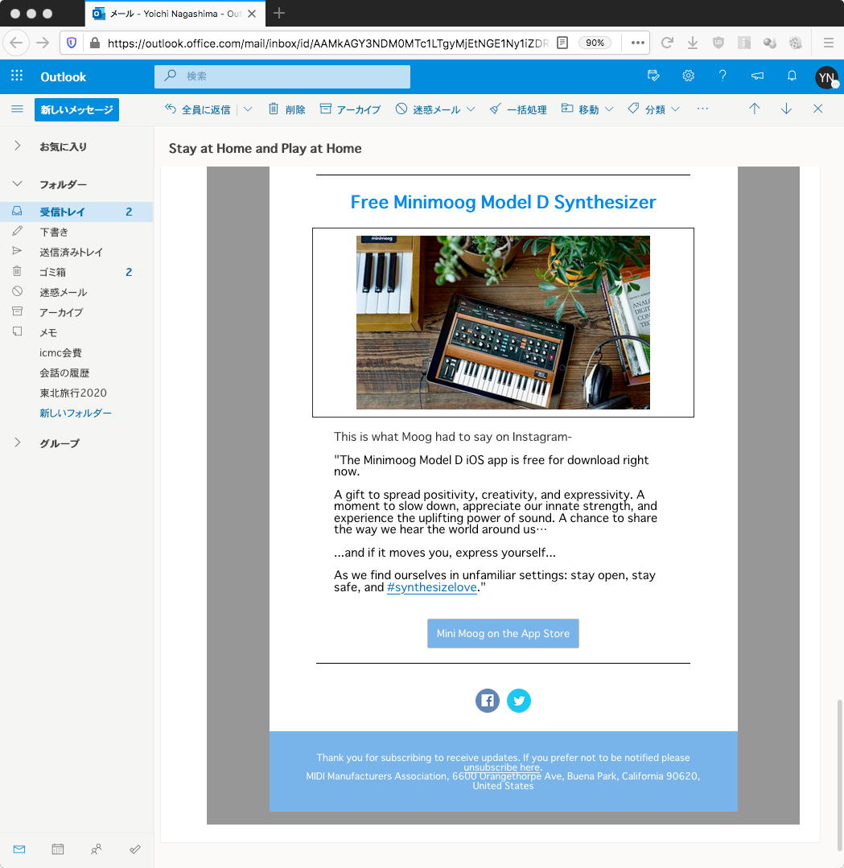
Task: Open the YN account avatar menu
Action: click(826, 77)
